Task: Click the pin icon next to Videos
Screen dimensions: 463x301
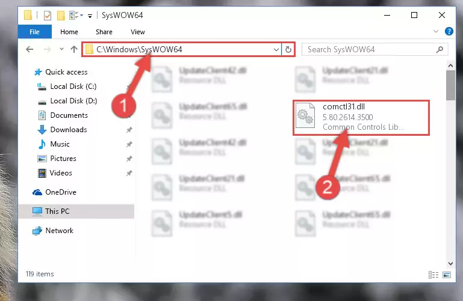Action: [129, 173]
